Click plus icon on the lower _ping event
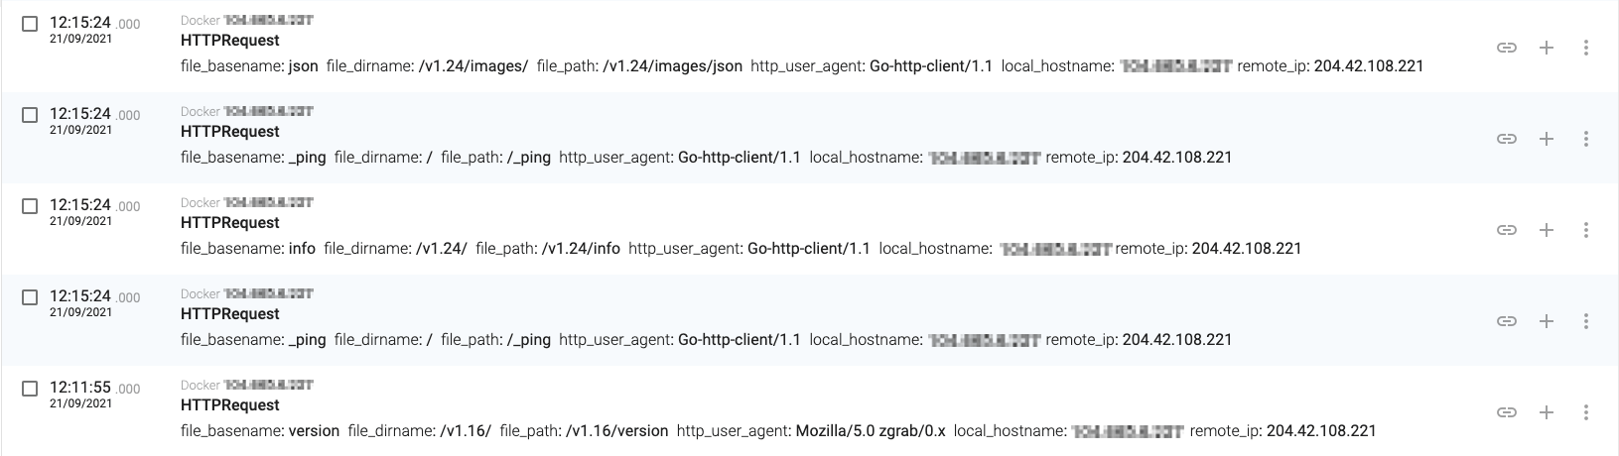The image size is (1619, 456). (1546, 321)
